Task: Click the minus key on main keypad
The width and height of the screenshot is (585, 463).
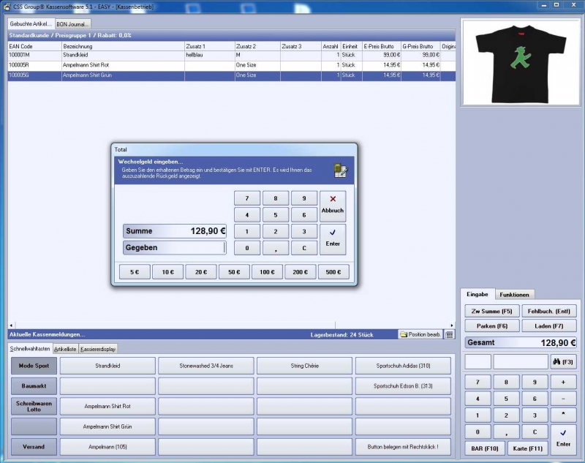Action: (563, 399)
